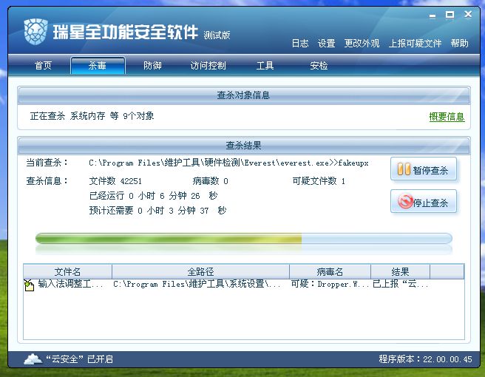Close the Rising security window

pos(468,14)
